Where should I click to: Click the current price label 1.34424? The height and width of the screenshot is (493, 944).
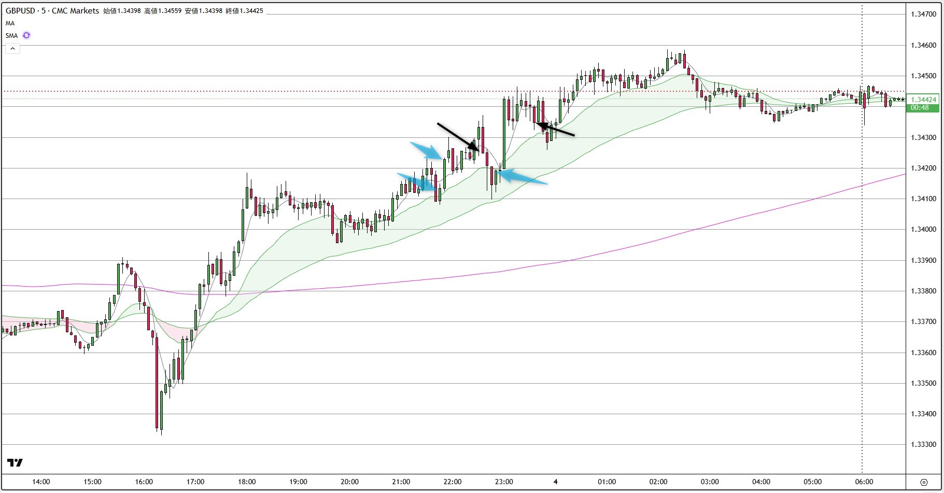click(923, 100)
